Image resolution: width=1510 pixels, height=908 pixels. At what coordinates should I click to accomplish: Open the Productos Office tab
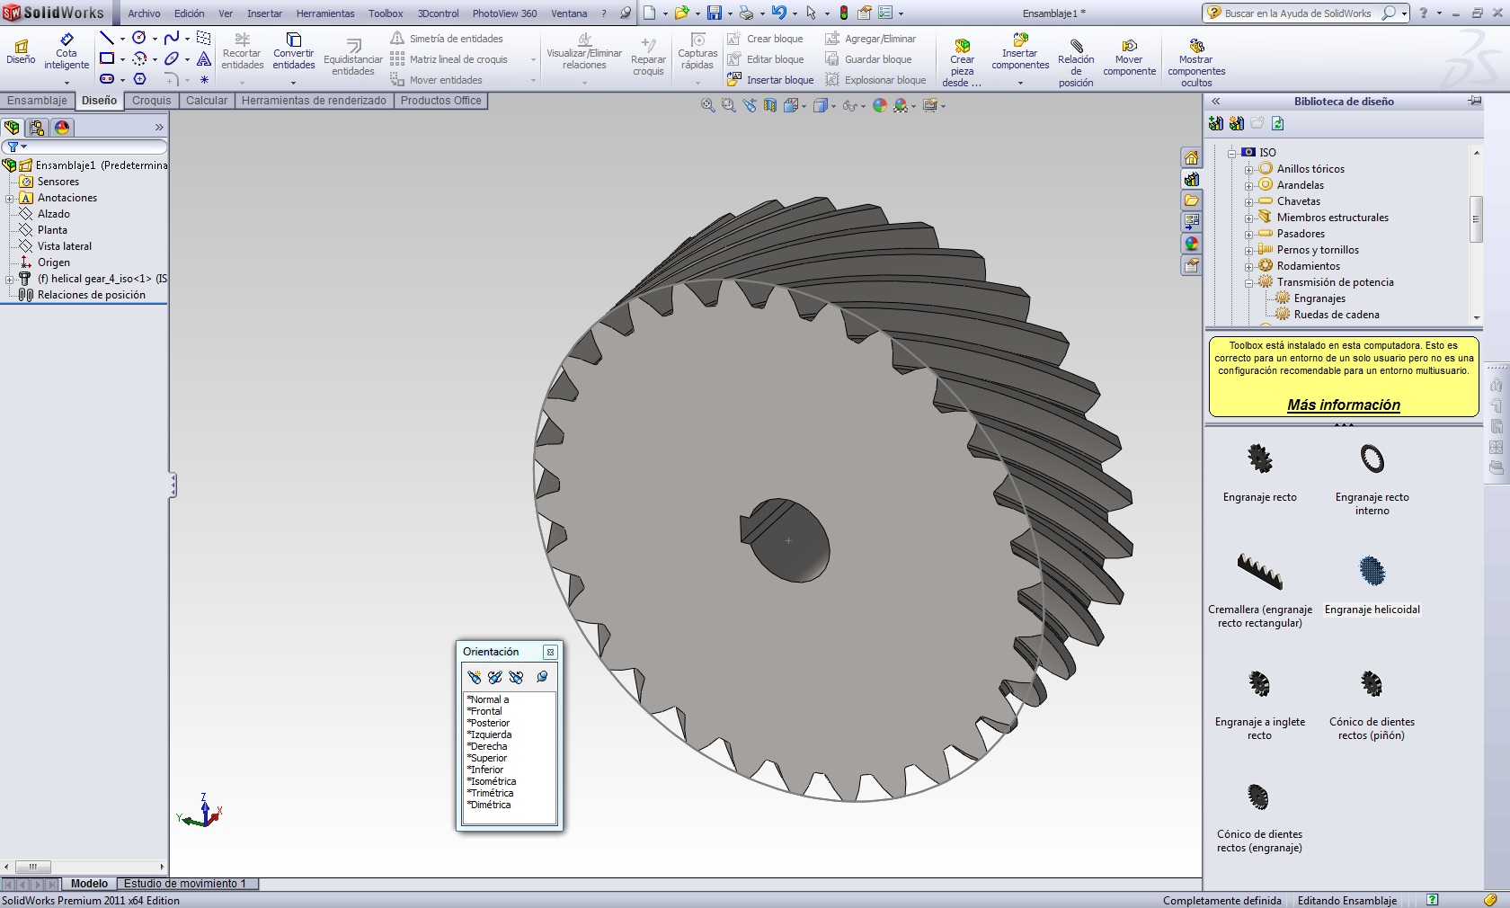[440, 101]
